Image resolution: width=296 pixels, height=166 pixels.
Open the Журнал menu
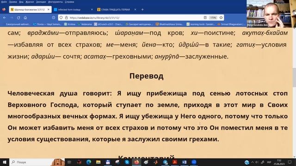click(30, 2)
